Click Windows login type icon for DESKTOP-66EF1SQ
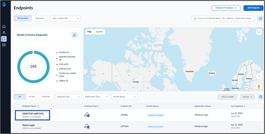 click(87, 115)
